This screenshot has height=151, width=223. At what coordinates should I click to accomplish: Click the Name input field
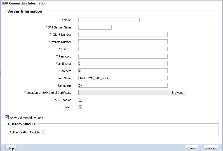click(109, 20)
